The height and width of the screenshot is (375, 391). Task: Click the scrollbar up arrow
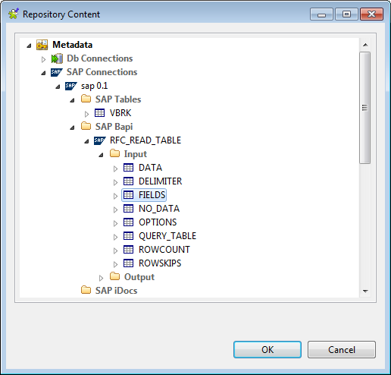coord(365,45)
